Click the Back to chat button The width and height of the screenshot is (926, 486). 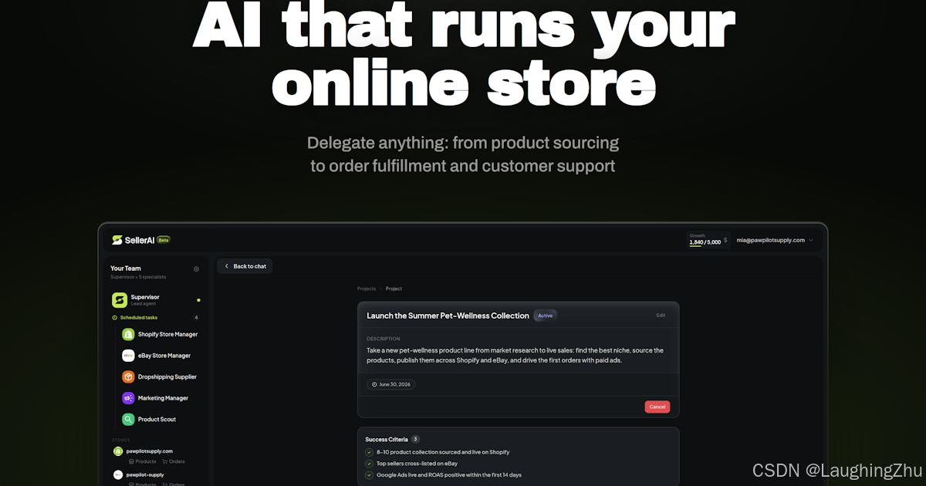click(245, 266)
